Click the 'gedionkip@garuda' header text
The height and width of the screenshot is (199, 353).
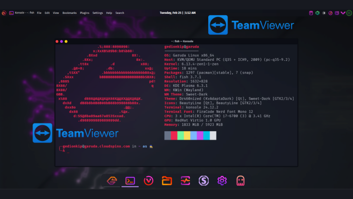182,47
